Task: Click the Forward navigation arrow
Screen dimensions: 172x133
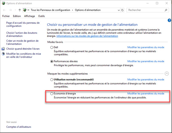Action: point(10,10)
